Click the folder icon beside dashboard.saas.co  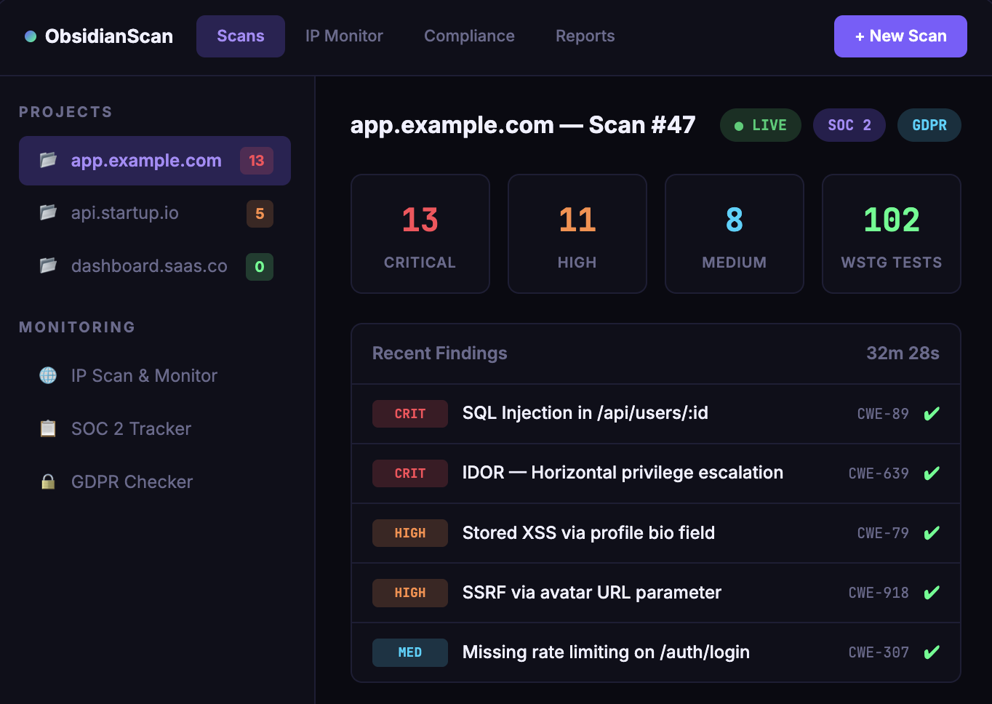(48, 265)
